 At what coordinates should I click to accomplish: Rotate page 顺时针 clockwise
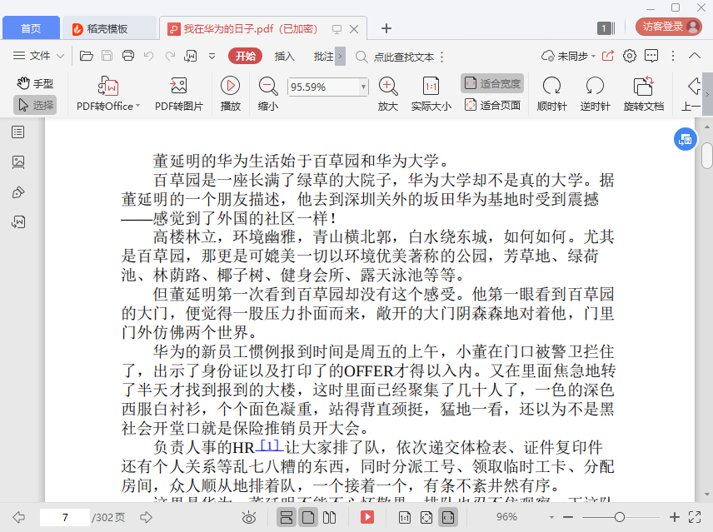point(551,94)
